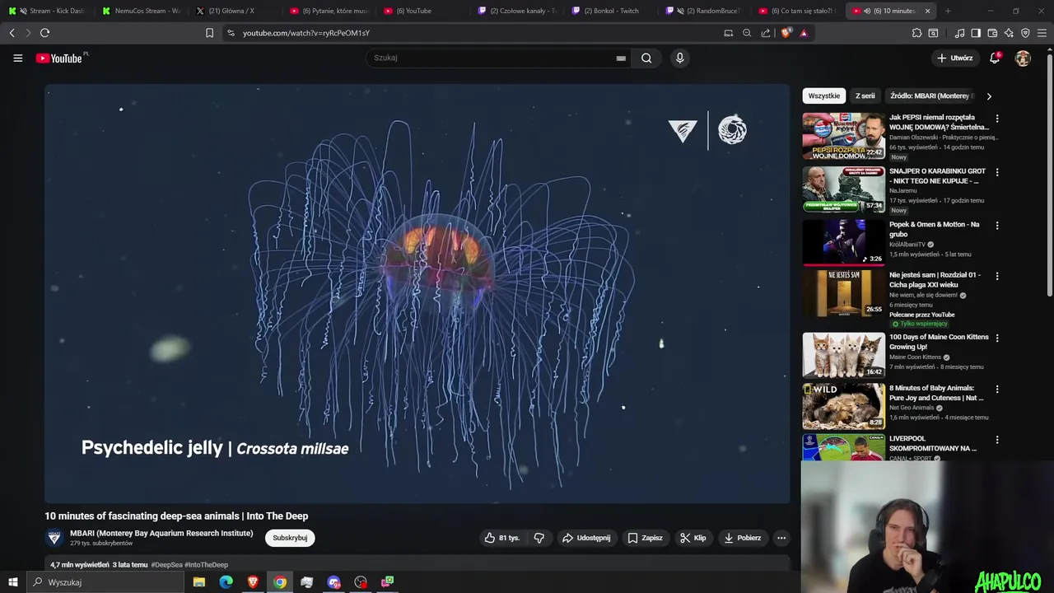Click the Brave Shields lion icon
This screenshot has height=593, width=1054.
(786, 33)
